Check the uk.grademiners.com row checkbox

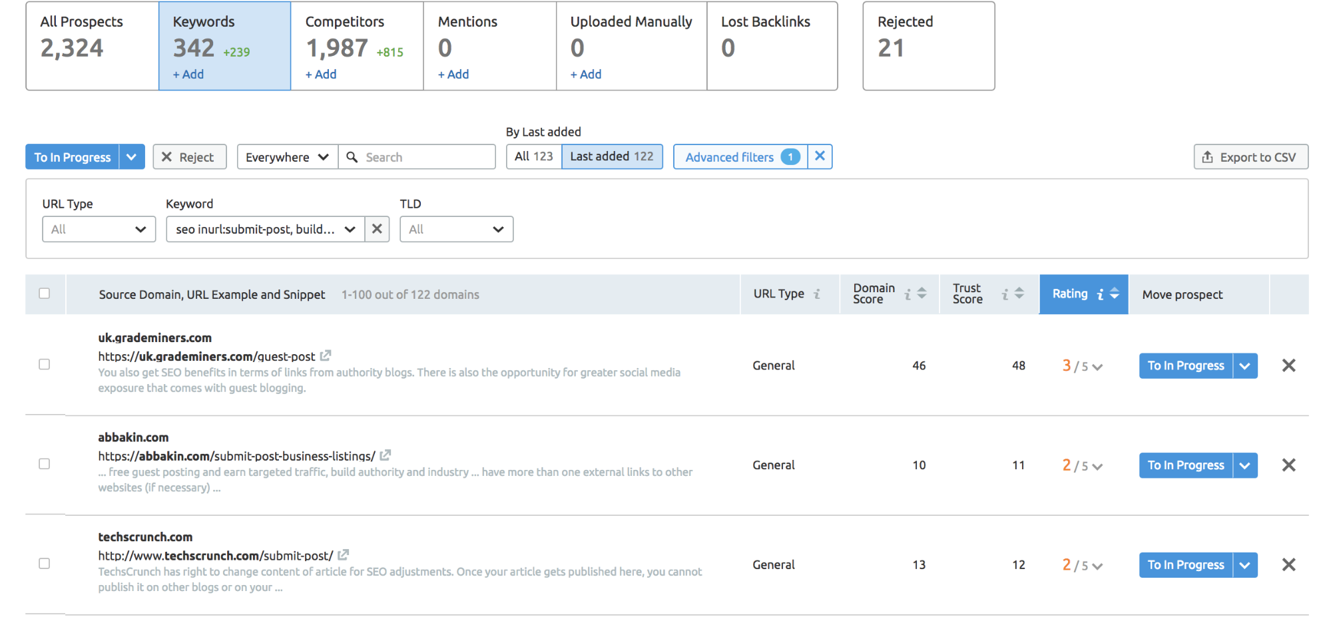pos(45,364)
